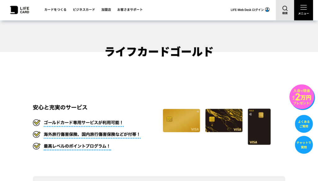
Task: Select the 加盟店 menu item
Action: (x=106, y=10)
